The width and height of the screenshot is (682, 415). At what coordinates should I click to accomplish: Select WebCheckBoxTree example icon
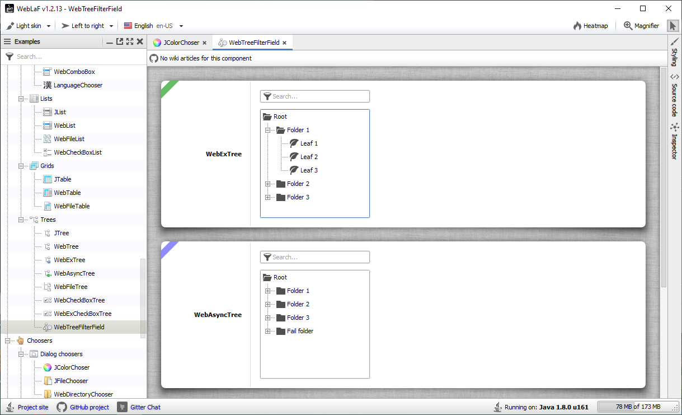pyautogui.click(x=48, y=300)
